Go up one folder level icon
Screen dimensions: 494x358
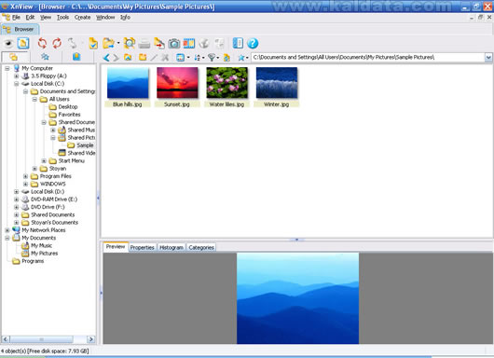(128, 58)
